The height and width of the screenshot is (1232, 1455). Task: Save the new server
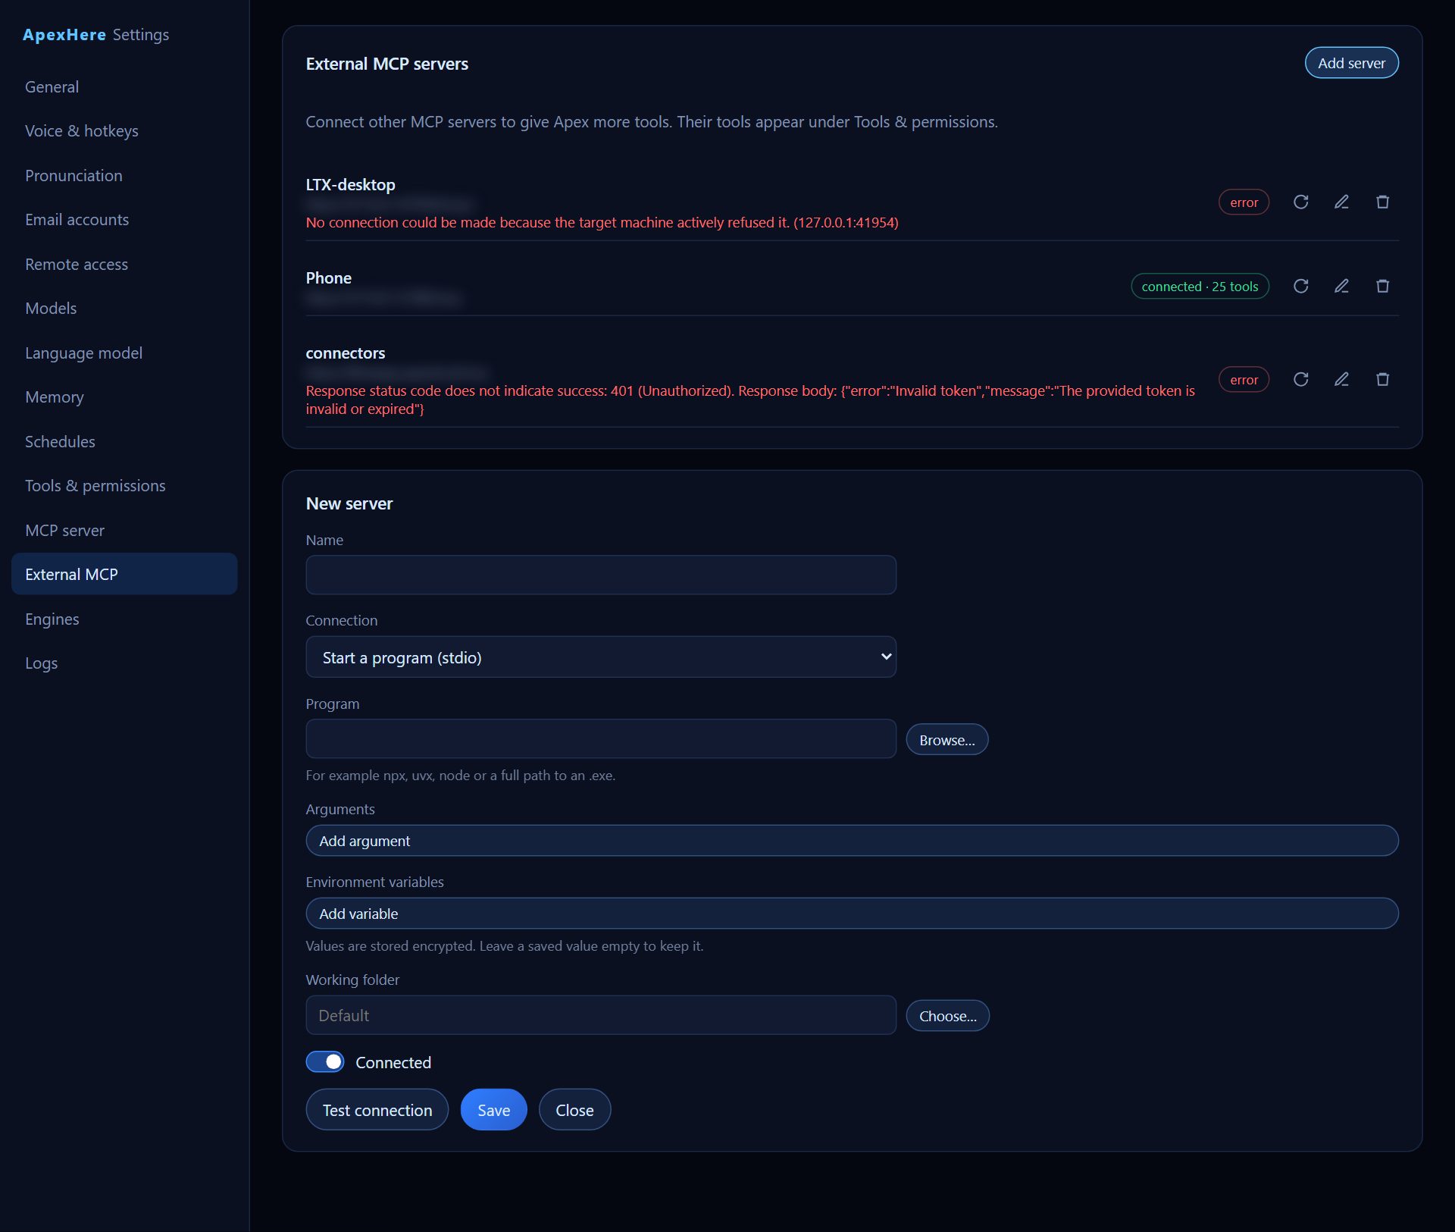(x=493, y=1109)
